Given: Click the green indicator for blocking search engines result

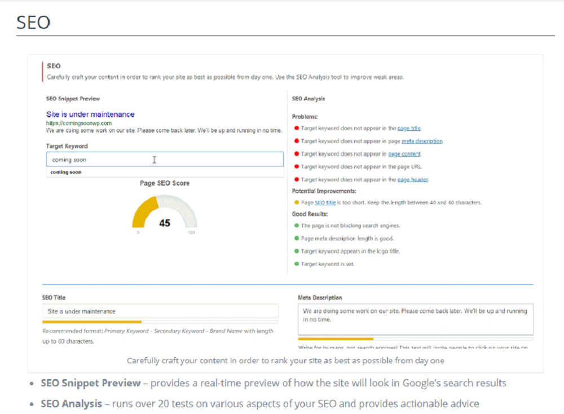Looking at the screenshot, I should click(297, 225).
